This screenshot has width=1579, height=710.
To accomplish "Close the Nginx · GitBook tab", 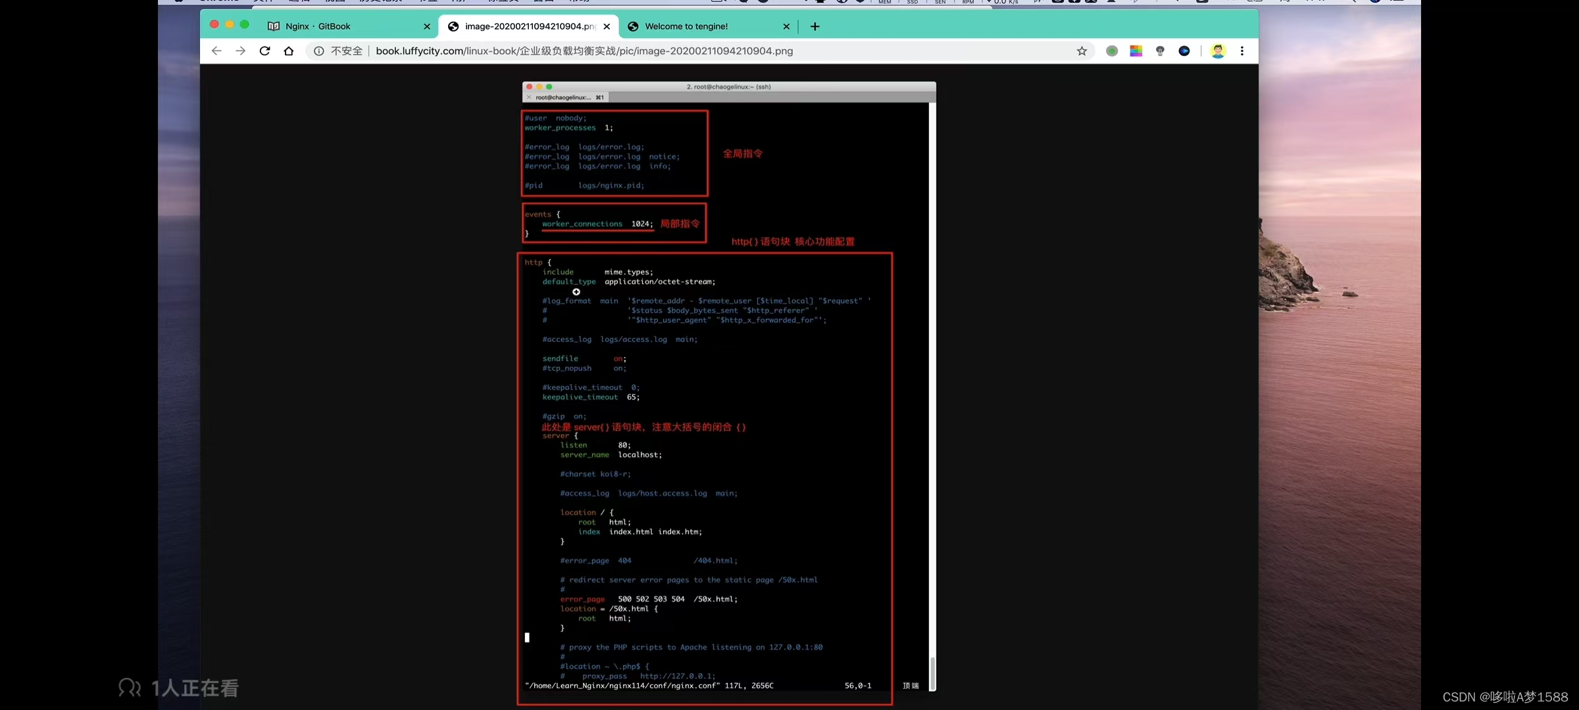I will 427,26.
